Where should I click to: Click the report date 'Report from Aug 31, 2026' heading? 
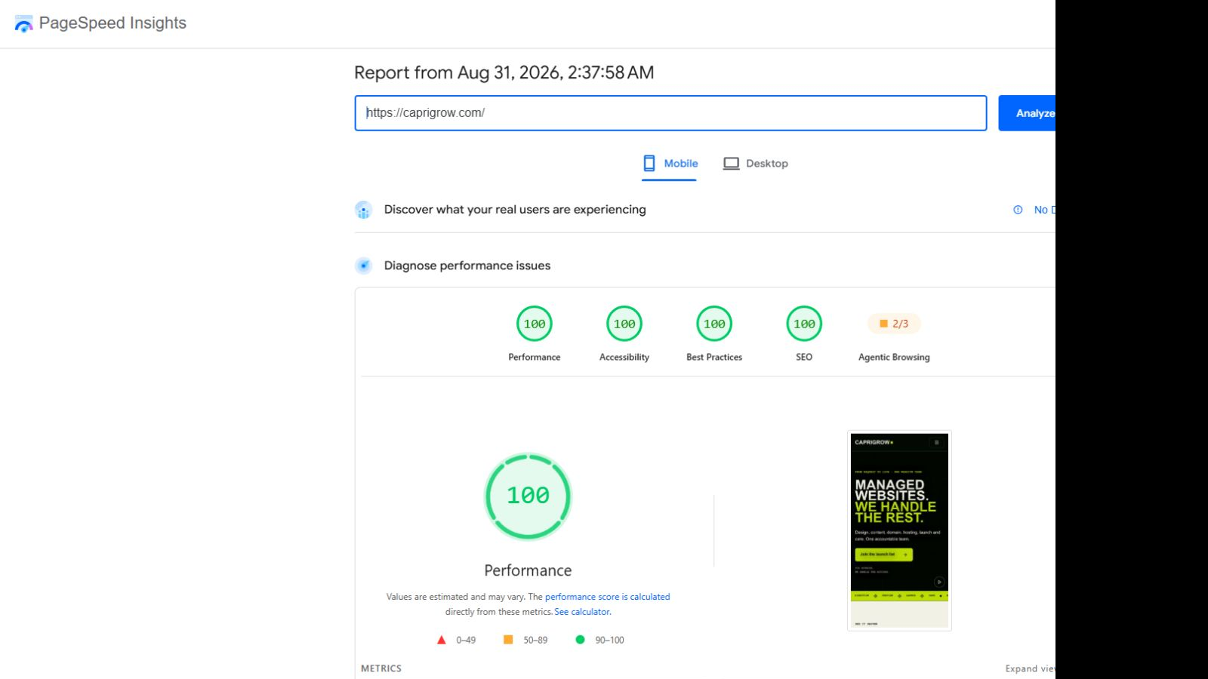click(504, 72)
